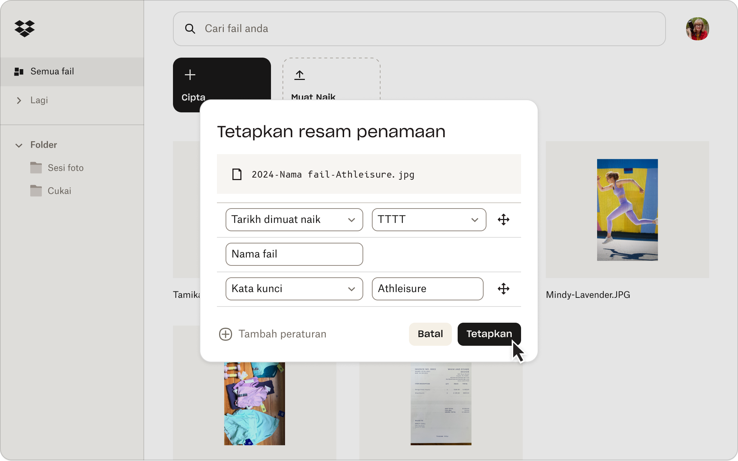Screen dimensions: 738x461
Task: Click the Sesi foto folder icon
Action: click(x=36, y=168)
